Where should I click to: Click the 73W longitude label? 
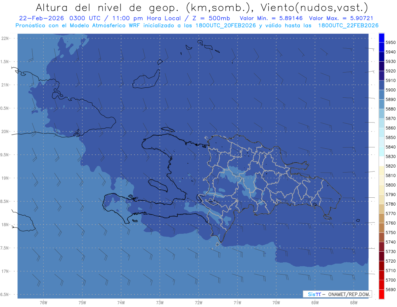click(160, 303)
